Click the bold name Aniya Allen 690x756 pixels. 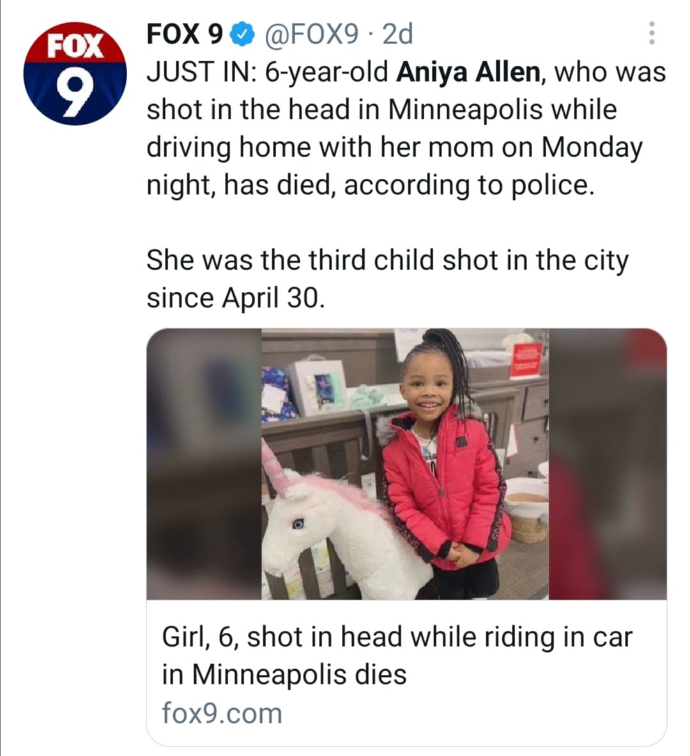click(468, 72)
